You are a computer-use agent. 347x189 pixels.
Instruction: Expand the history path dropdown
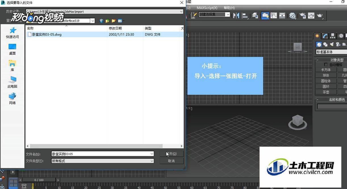(x=181, y=12)
